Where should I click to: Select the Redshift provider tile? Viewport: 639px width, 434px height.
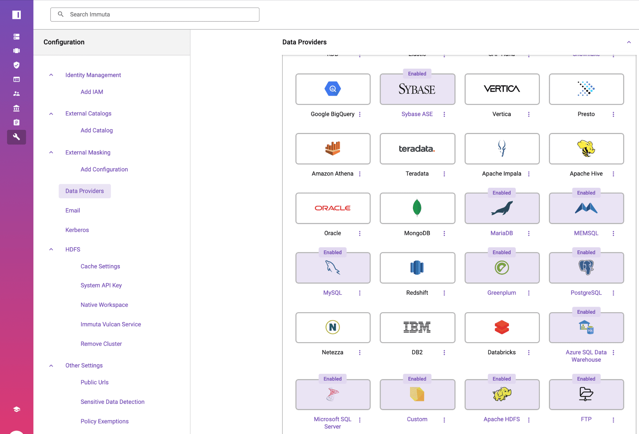(417, 268)
